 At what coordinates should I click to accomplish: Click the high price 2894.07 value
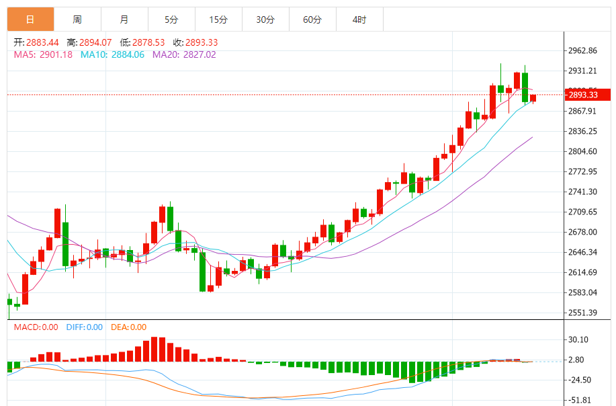pos(95,42)
